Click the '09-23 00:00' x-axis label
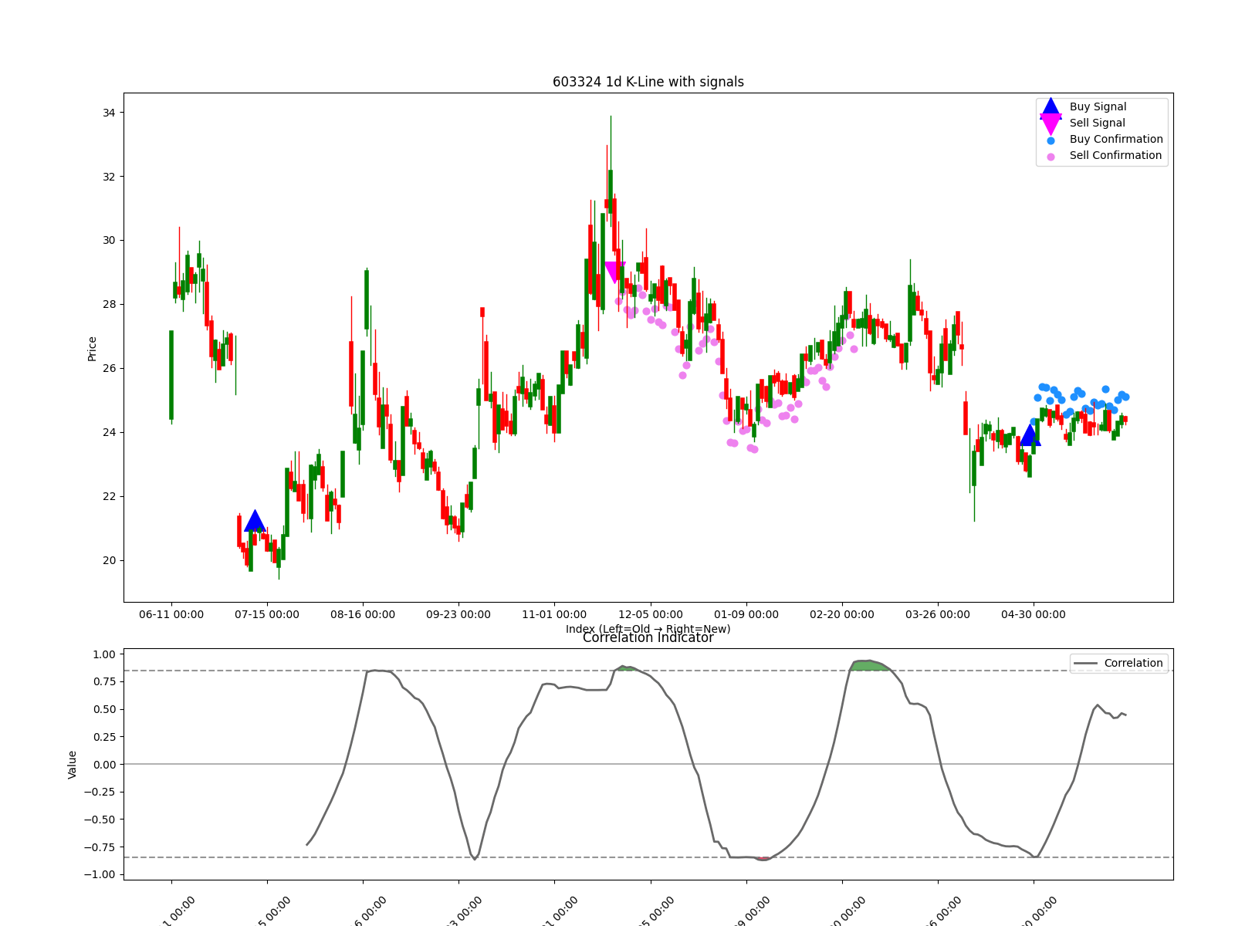Image resolution: width=1235 pixels, height=926 pixels. (x=458, y=614)
